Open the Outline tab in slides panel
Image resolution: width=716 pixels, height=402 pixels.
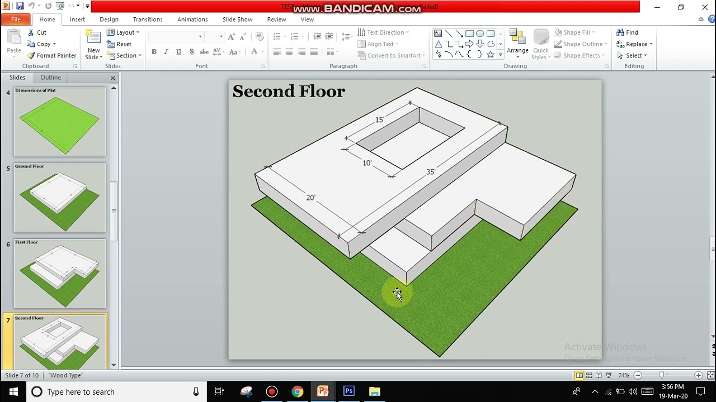pyautogui.click(x=50, y=77)
